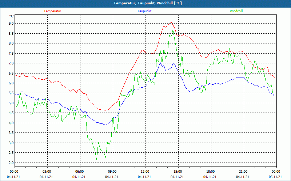Click the 2,5 y-axis value
Image resolution: width=291 pixels, height=181 pixels.
coord(11,153)
